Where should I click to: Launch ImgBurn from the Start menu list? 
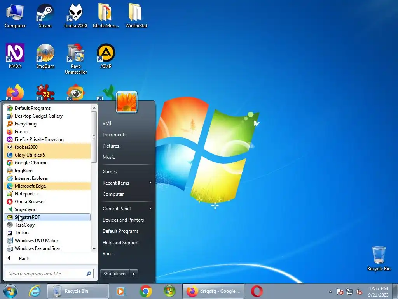[x=47, y=171]
